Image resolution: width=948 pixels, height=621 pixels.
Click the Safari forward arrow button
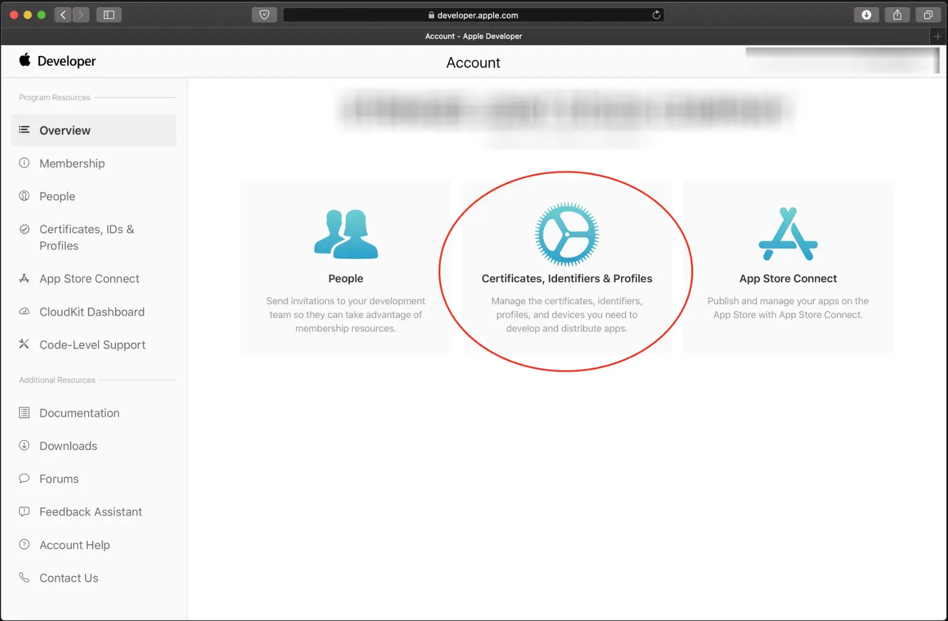pyautogui.click(x=81, y=15)
